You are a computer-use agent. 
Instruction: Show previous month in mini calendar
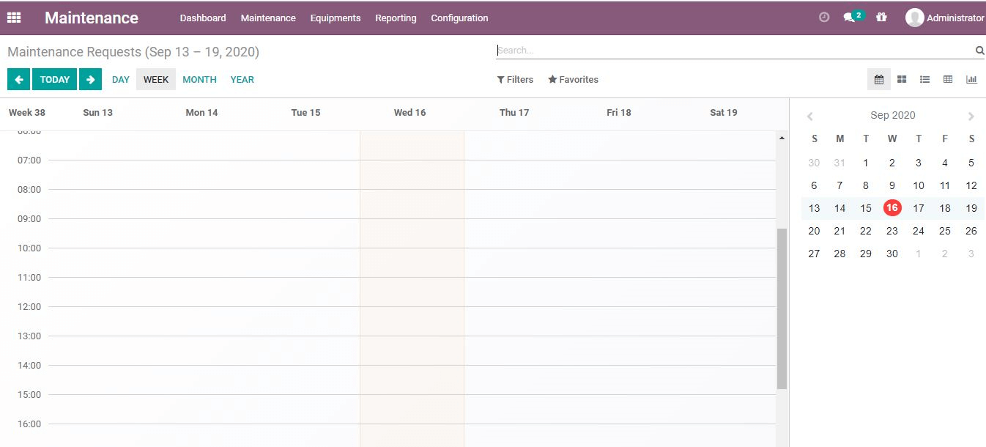tap(809, 117)
